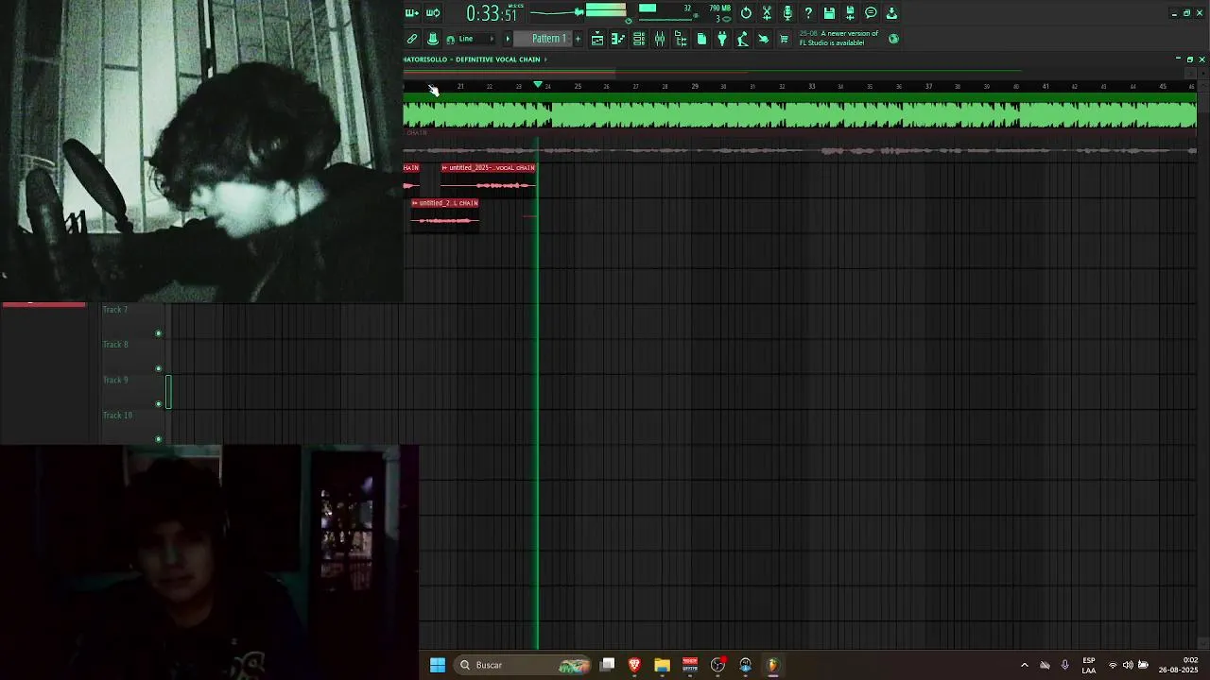Screen dimensions: 1210x680
Task: Click the microphone recording icon
Action: [787, 13]
